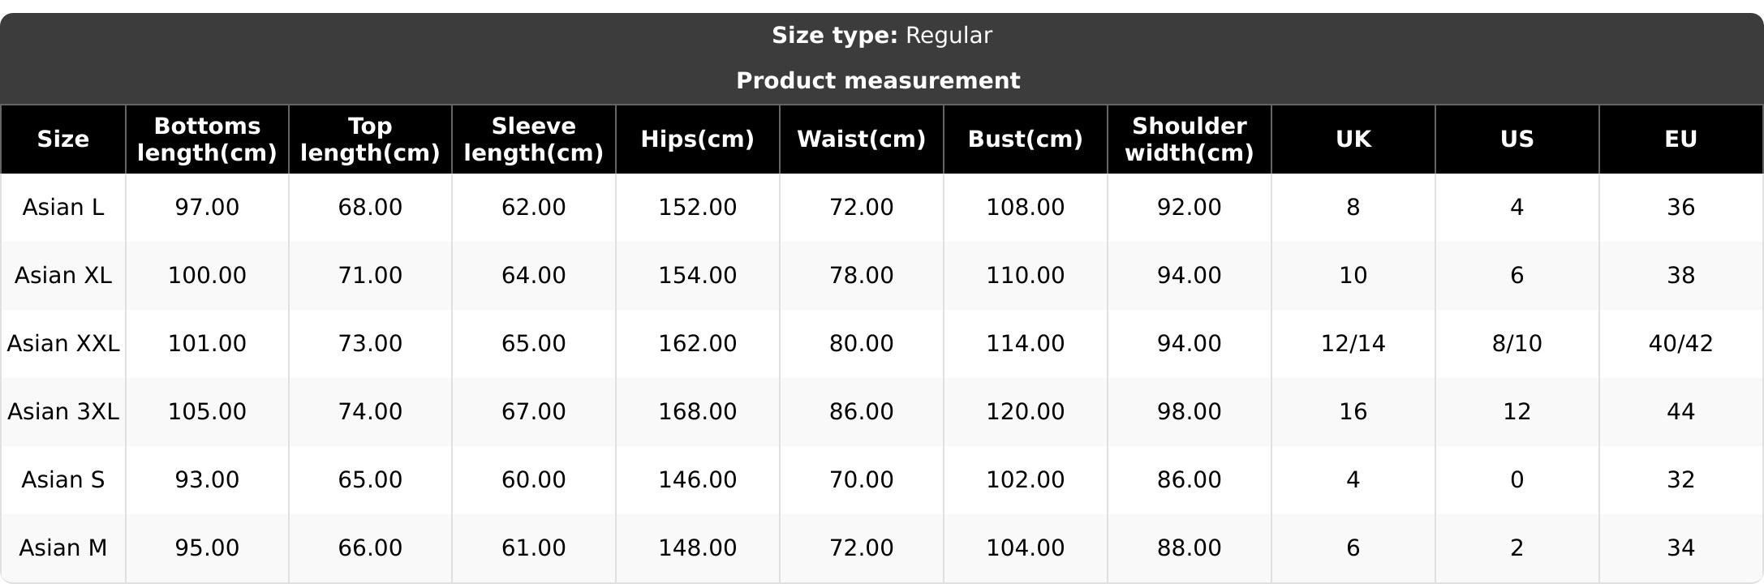Click the UK size column header
The image size is (1764, 584).
(1353, 140)
